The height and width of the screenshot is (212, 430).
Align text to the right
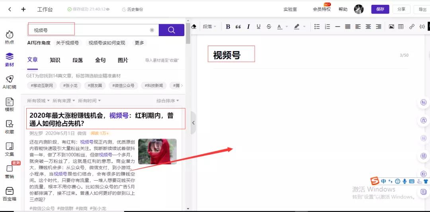click(379, 27)
